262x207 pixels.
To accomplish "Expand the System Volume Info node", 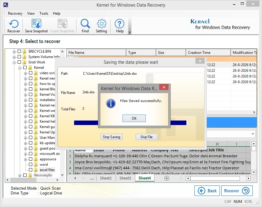I will tap(14, 57).
